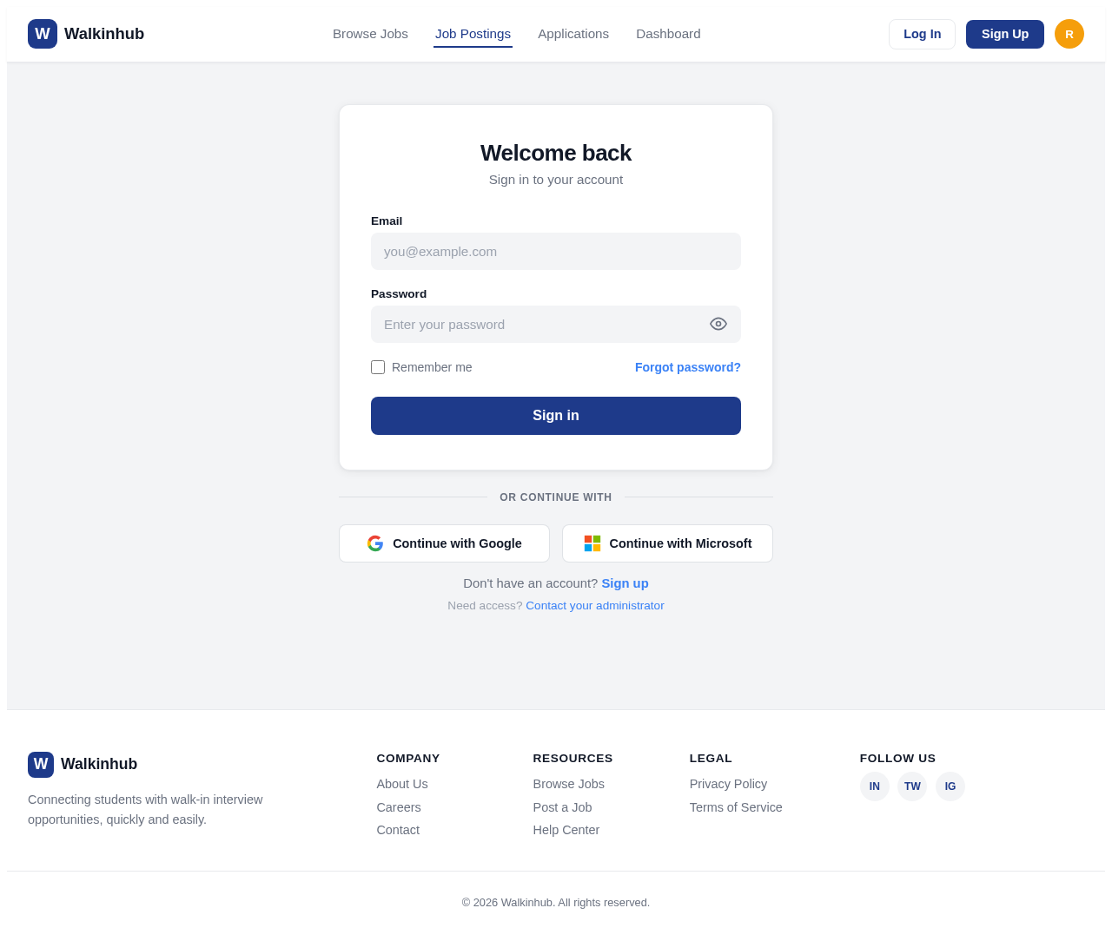The width and height of the screenshot is (1112, 941).
Task: Open Contact footer link
Action: coord(398,830)
